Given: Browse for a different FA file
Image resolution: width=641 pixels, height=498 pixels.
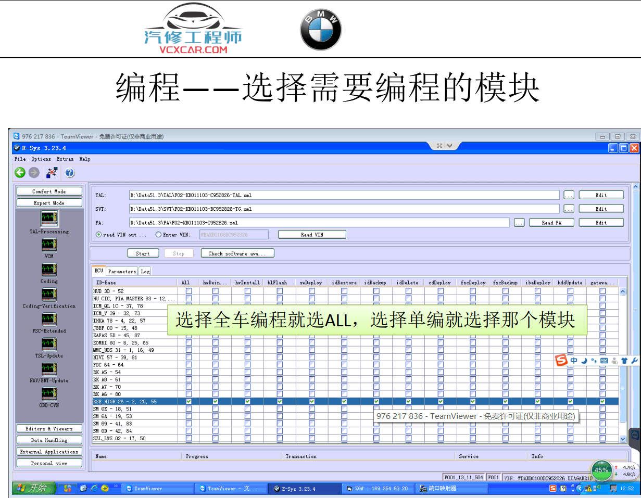Looking at the screenshot, I should click(519, 222).
